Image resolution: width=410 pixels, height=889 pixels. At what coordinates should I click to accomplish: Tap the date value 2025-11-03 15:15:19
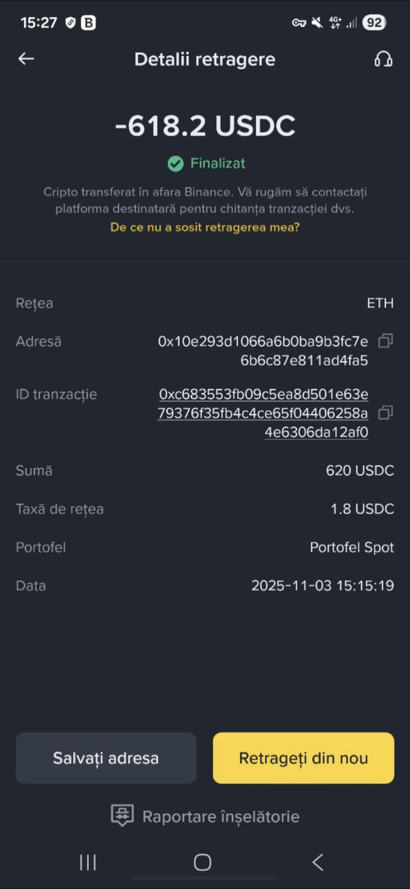322,586
